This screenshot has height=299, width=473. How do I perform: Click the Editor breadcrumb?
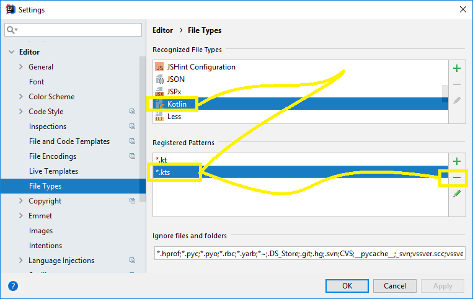162,30
